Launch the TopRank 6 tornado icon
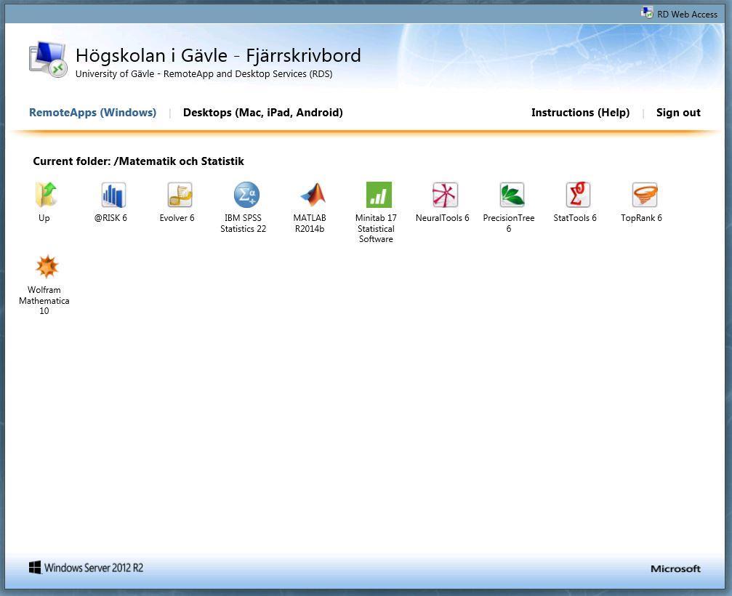Image resolution: width=732 pixels, height=596 pixels. 644,195
